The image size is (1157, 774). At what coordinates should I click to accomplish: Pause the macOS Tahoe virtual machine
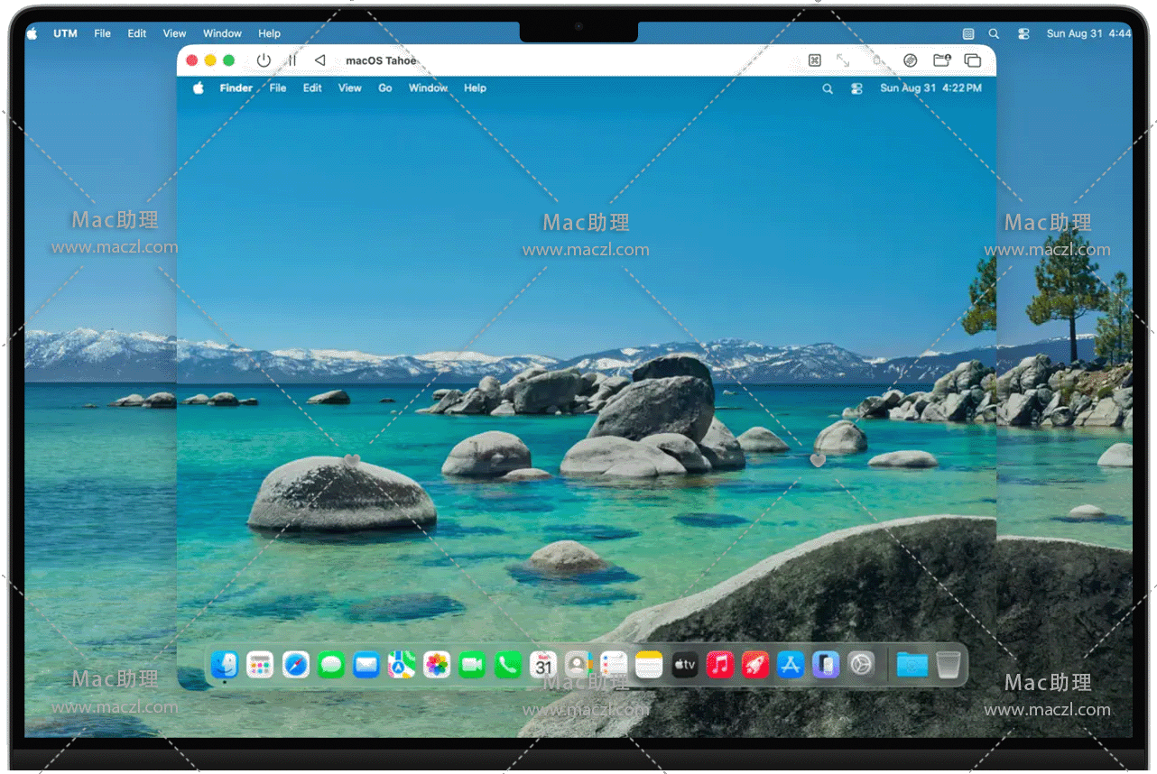tap(292, 60)
